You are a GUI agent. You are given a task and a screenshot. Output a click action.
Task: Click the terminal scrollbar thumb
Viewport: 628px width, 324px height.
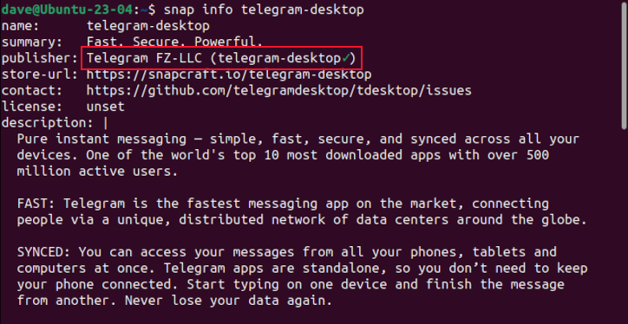click(x=625, y=65)
